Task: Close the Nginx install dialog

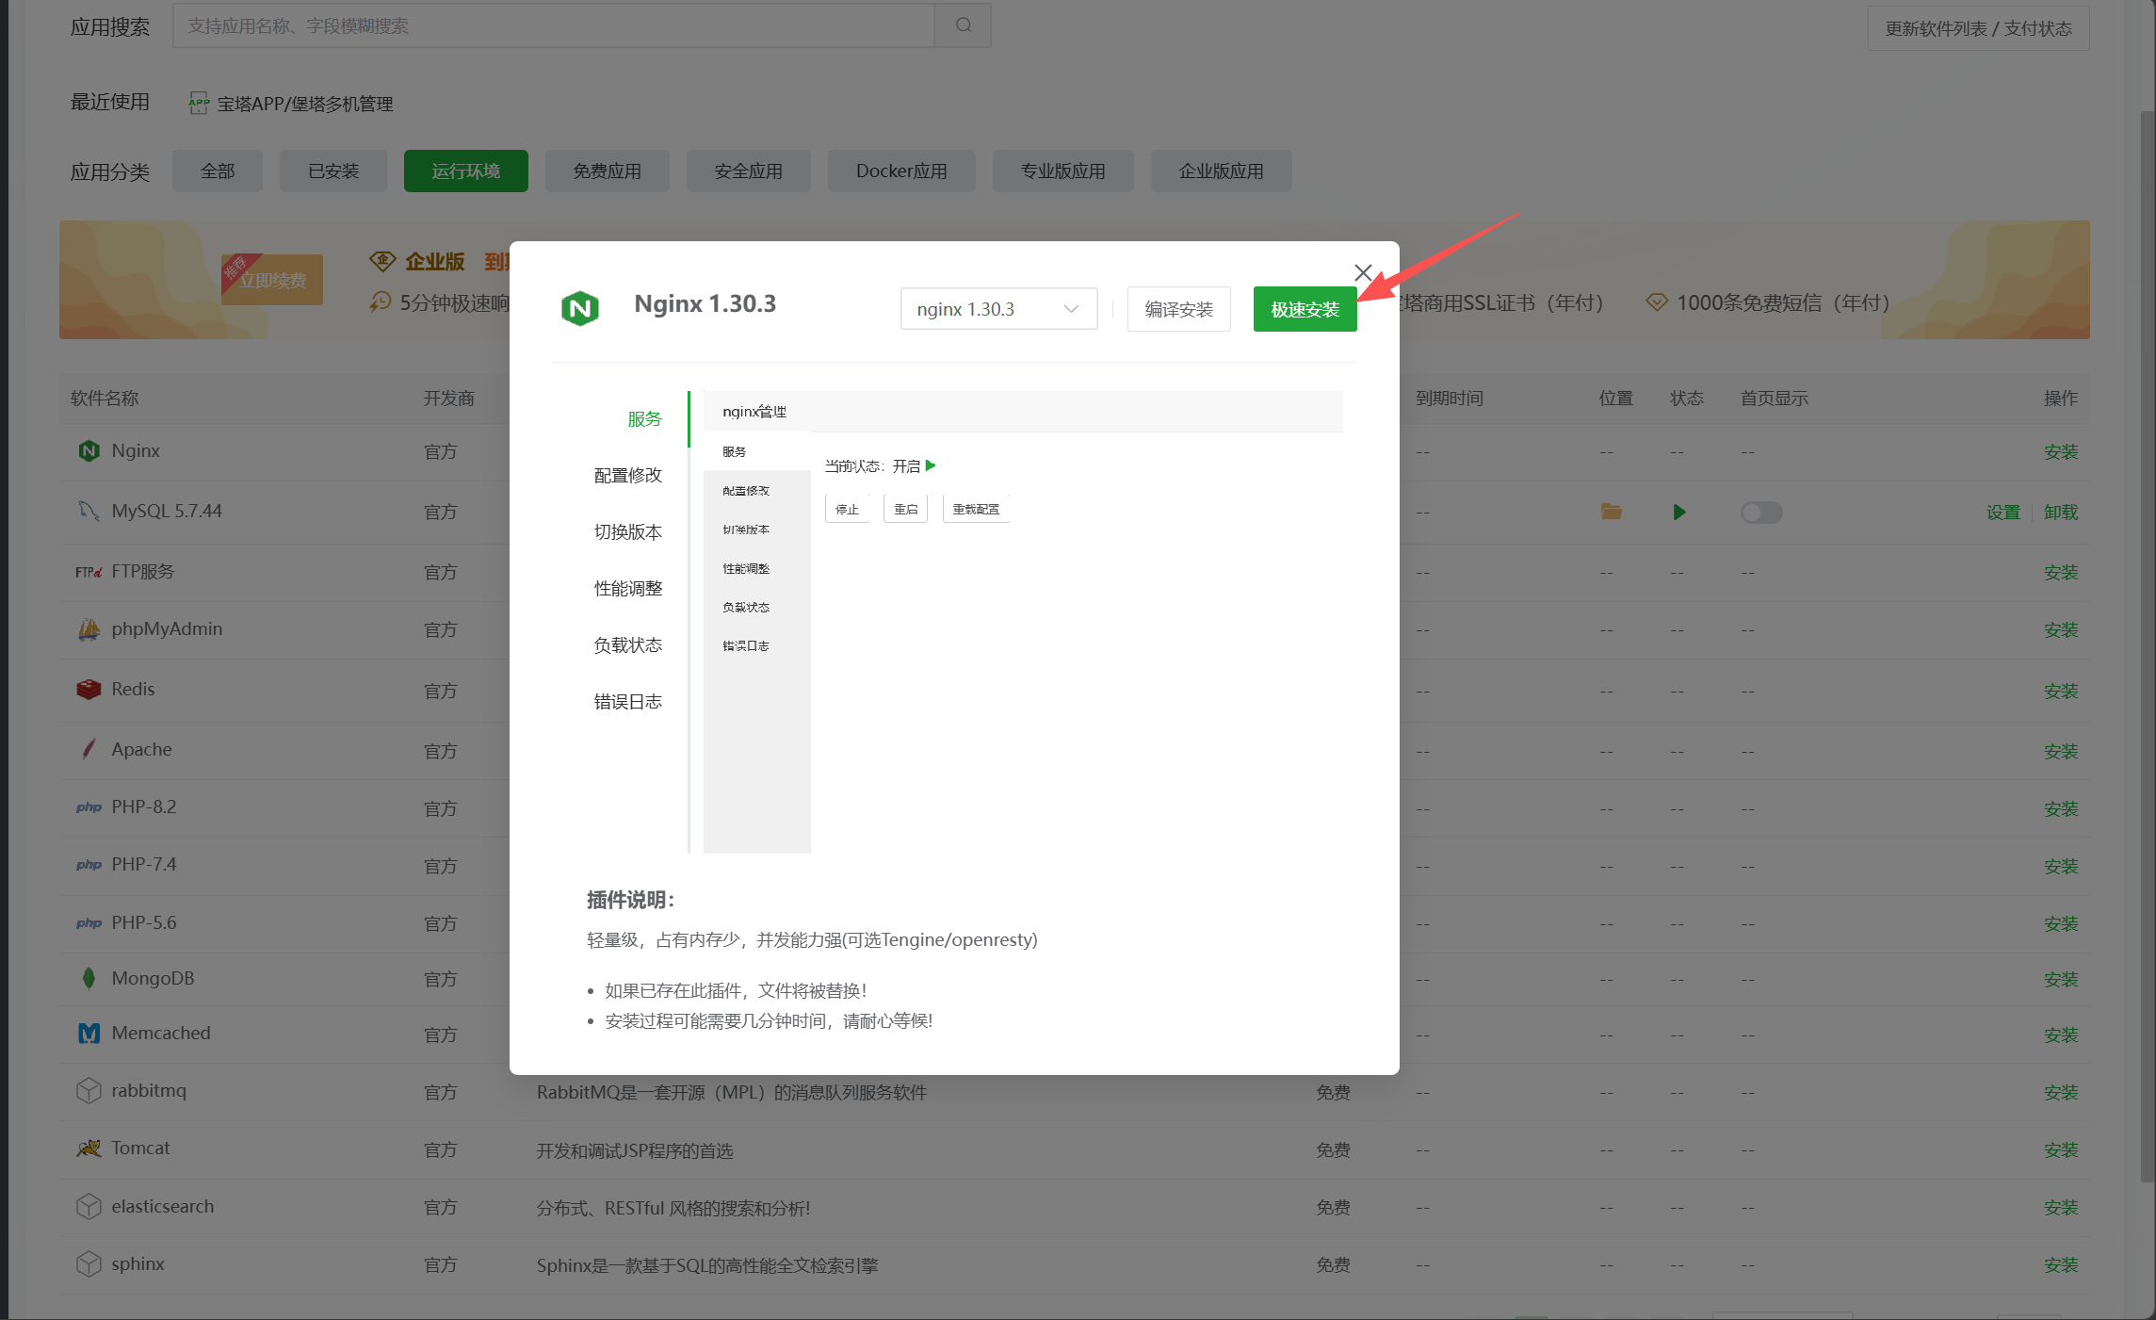Action: click(1363, 272)
